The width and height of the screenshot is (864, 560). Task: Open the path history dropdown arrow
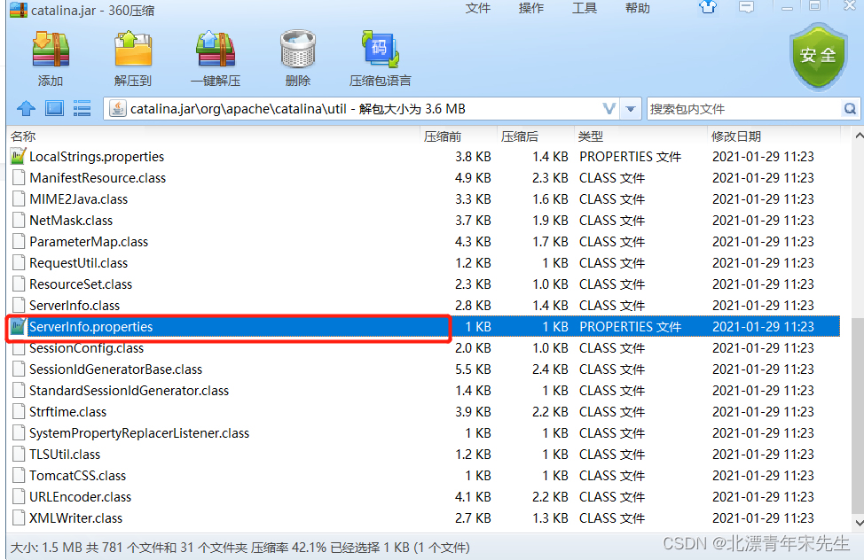pos(631,108)
